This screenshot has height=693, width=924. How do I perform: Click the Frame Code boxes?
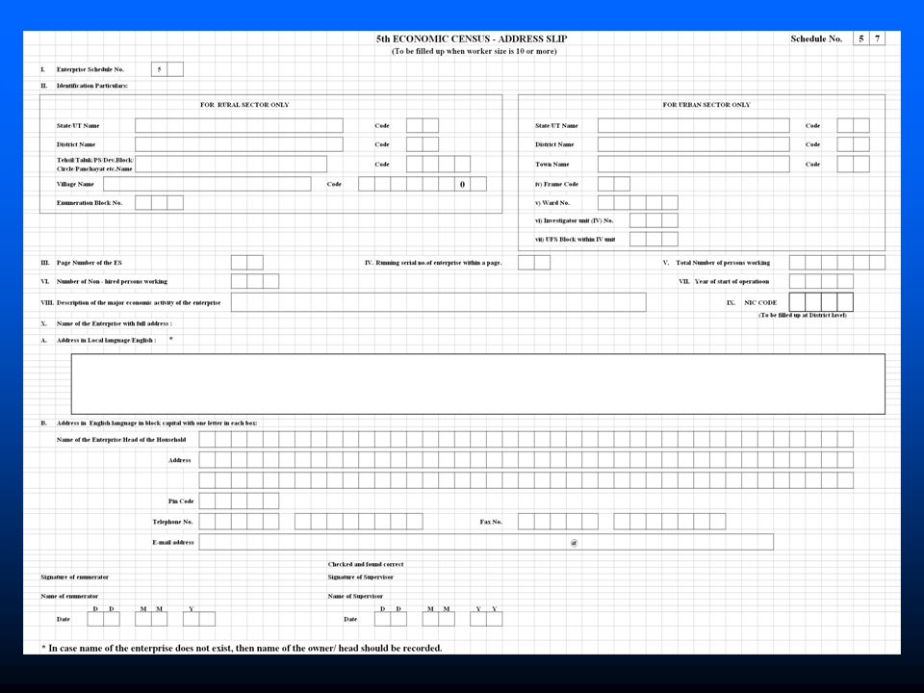(x=613, y=184)
